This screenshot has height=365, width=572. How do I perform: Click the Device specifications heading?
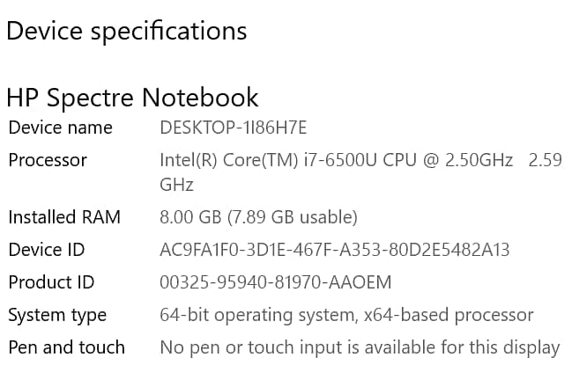126,31
